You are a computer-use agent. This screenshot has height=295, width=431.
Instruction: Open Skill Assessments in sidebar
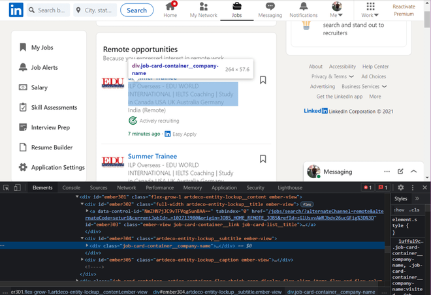click(48, 108)
